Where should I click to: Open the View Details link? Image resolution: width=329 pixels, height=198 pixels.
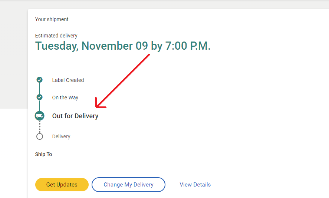195,185
